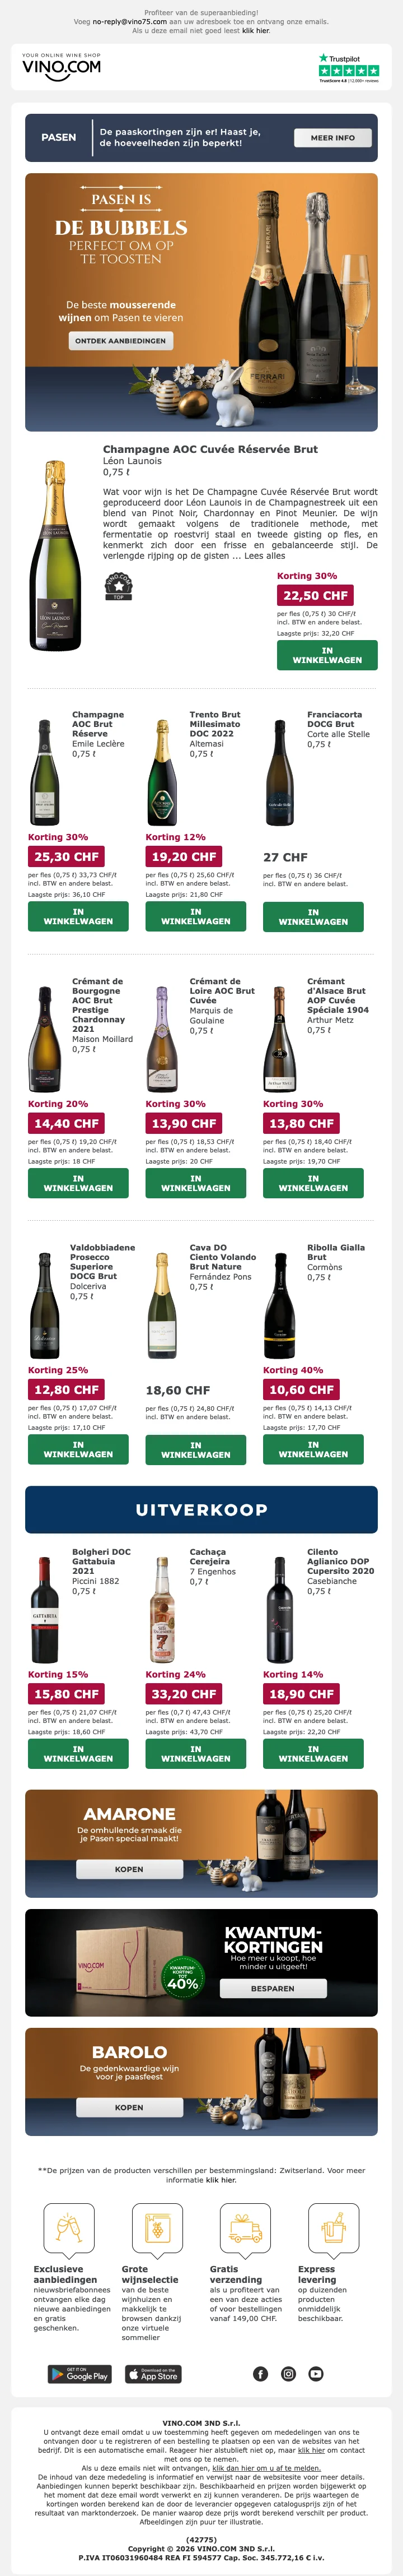Viewport: 403px width, 2576px height.
Task: Tap the App Store download badge
Action: pos(153,2374)
